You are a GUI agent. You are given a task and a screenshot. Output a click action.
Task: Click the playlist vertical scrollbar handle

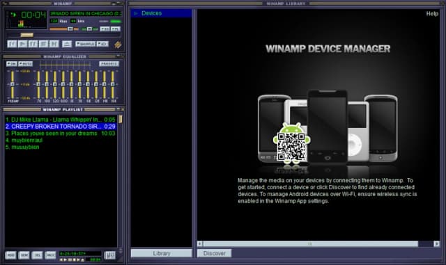click(121, 119)
